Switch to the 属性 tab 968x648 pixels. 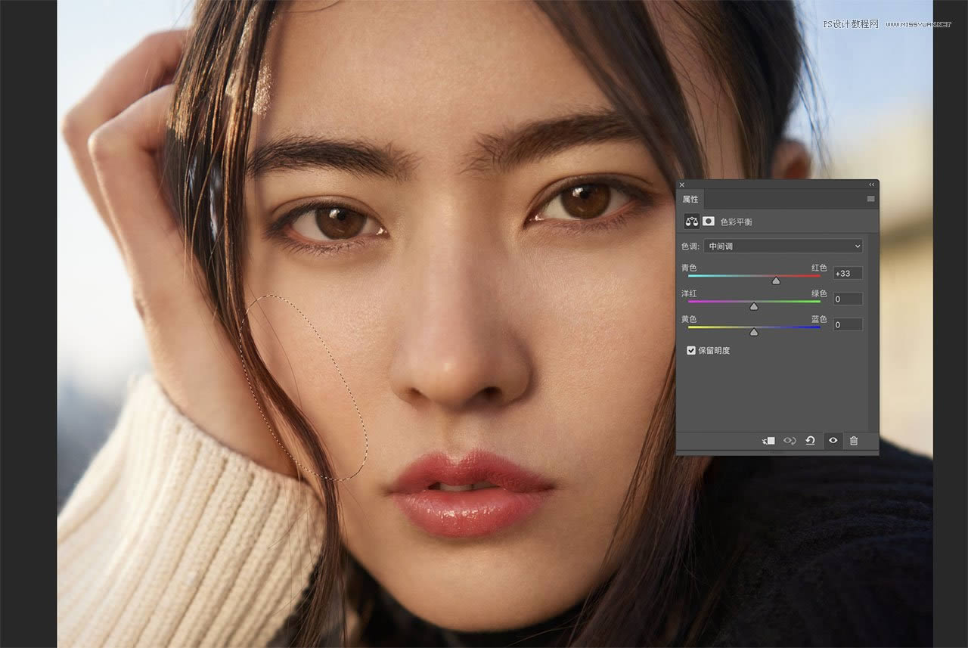(690, 200)
